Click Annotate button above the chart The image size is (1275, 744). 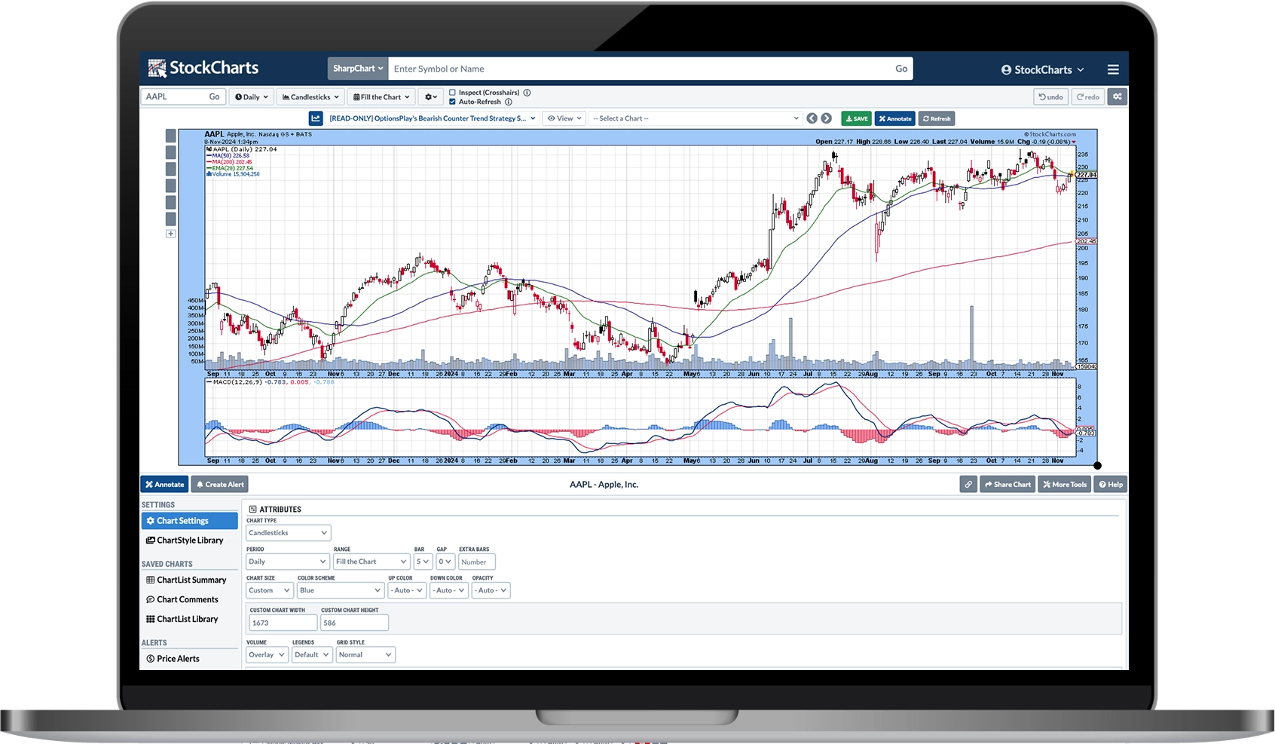(895, 118)
